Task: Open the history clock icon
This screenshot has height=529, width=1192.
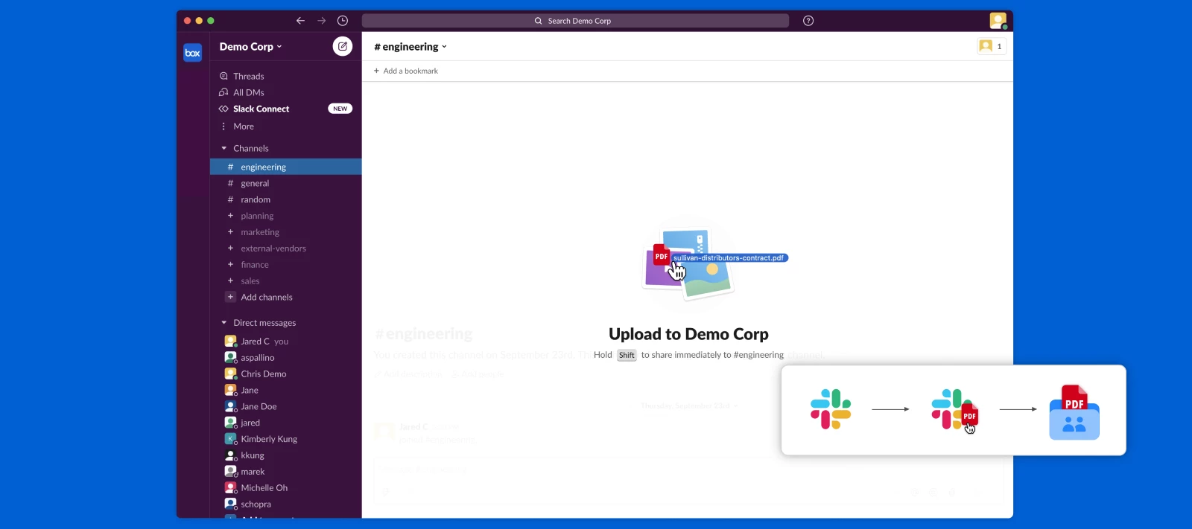Action: pos(343,21)
